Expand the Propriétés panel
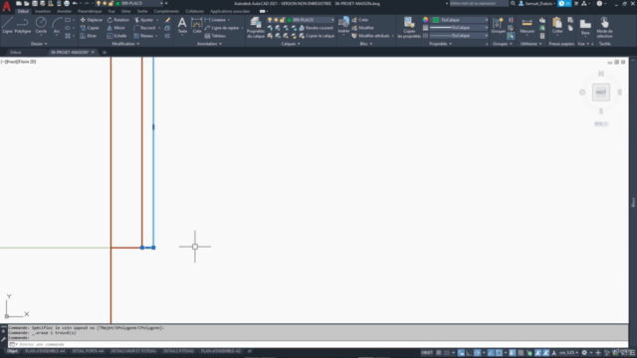This screenshot has width=637, height=358. [440, 44]
